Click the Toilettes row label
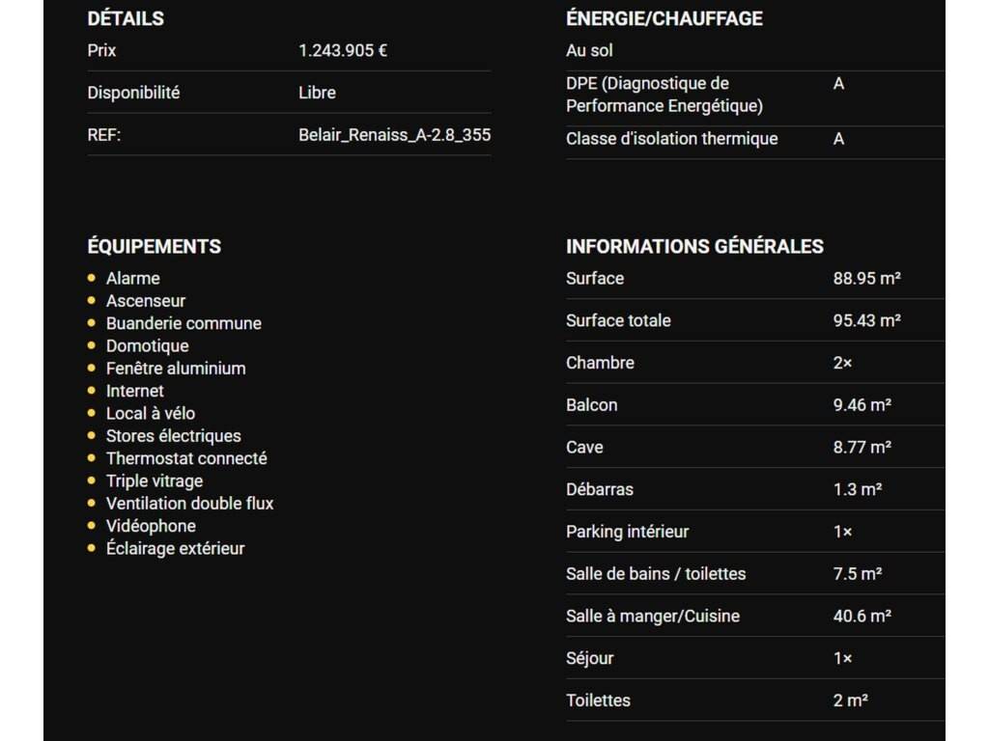 [598, 700]
